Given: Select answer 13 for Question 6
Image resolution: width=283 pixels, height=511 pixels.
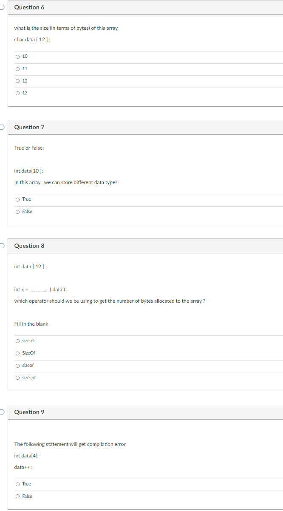Looking at the screenshot, I should click(17, 93).
